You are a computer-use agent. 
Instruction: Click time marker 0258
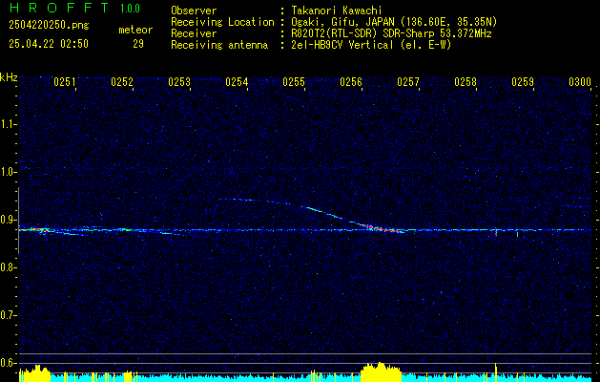[466, 82]
